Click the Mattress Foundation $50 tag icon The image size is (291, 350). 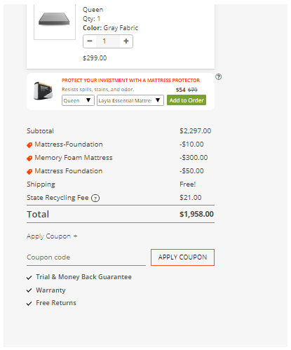pos(29,172)
